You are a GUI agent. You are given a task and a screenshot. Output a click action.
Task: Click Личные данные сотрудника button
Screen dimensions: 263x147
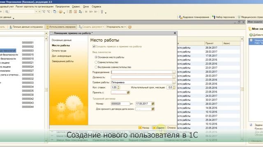(x=26, y=27)
